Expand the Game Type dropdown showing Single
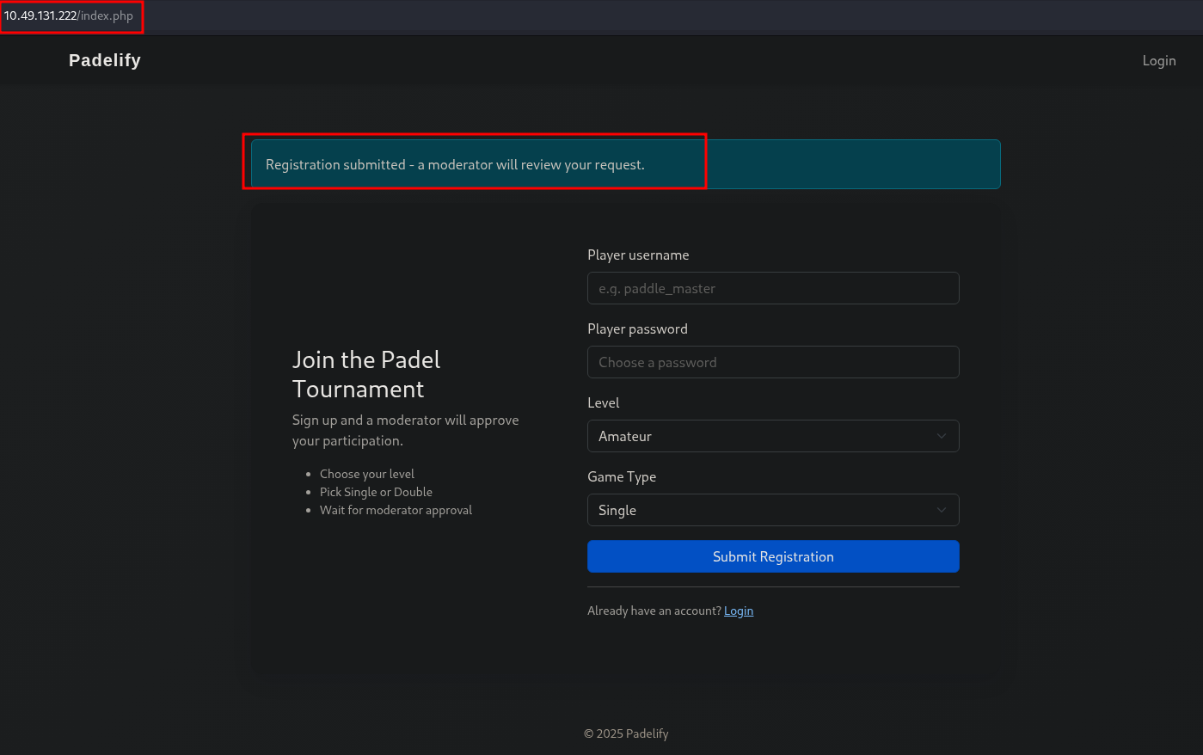 coord(772,510)
